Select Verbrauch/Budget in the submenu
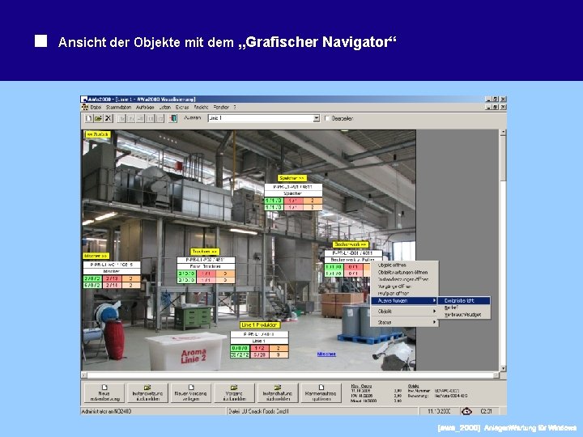Screen dimensions: 583x437 464,314
